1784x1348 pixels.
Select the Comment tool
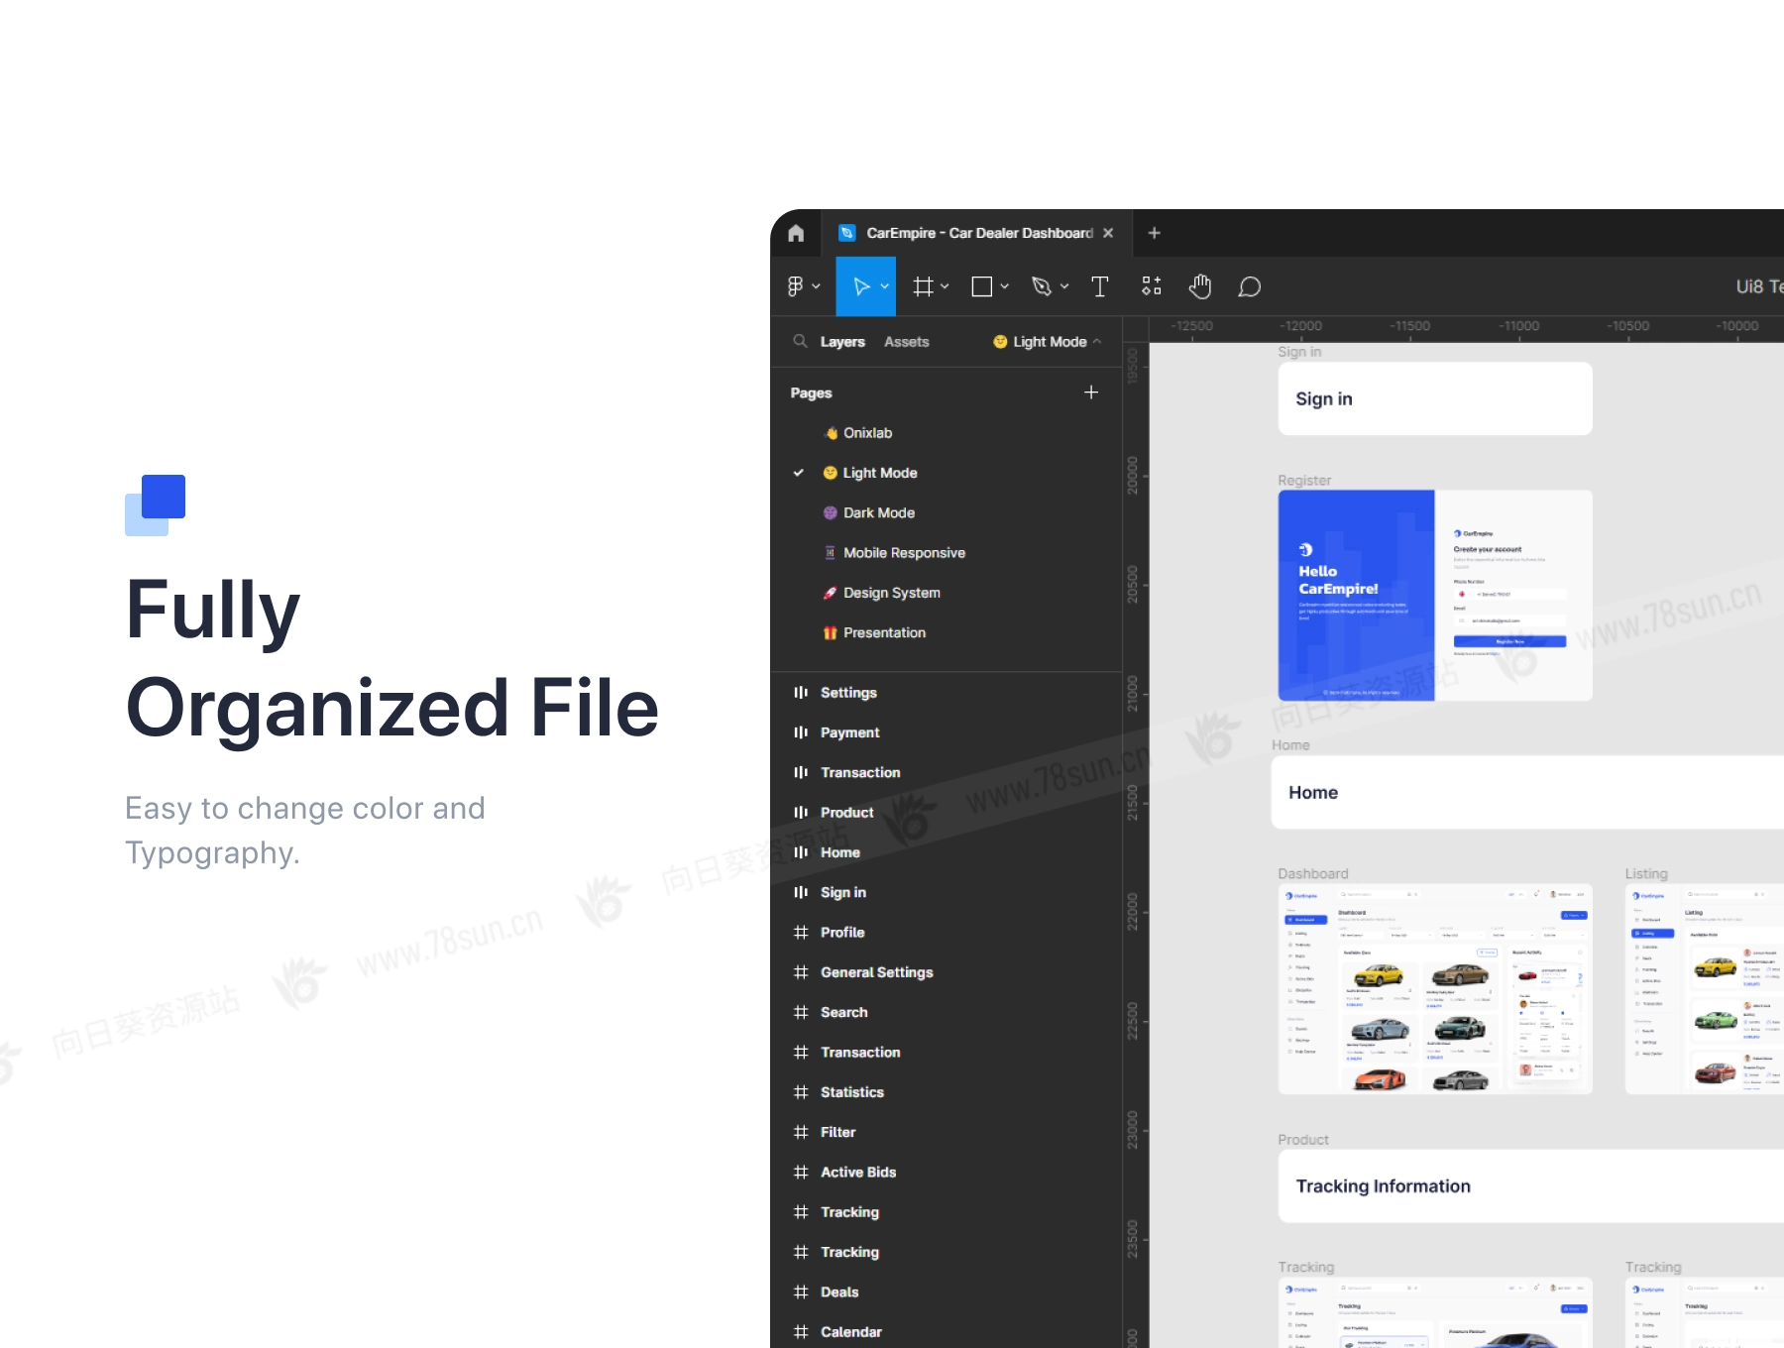[1250, 286]
